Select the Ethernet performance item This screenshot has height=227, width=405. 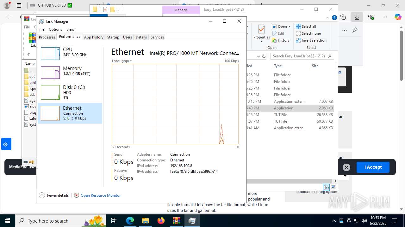coord(70,113)
